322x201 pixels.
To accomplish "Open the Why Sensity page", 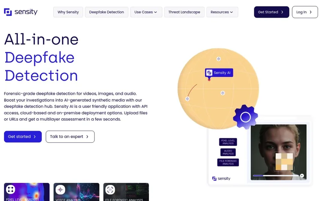I will click(x=68, y=12).
